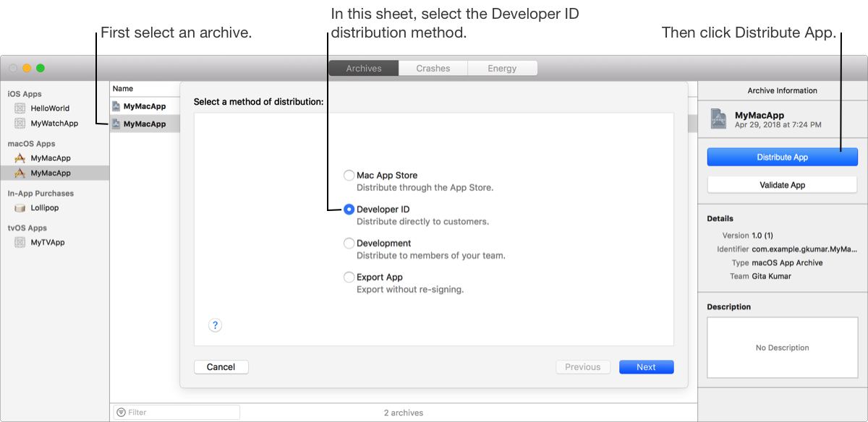The height and width of the screenshot is (422, 868).
Task: Click the Version 1.0 (1) value
Action: pyautogui.click(x=762, y=236)
